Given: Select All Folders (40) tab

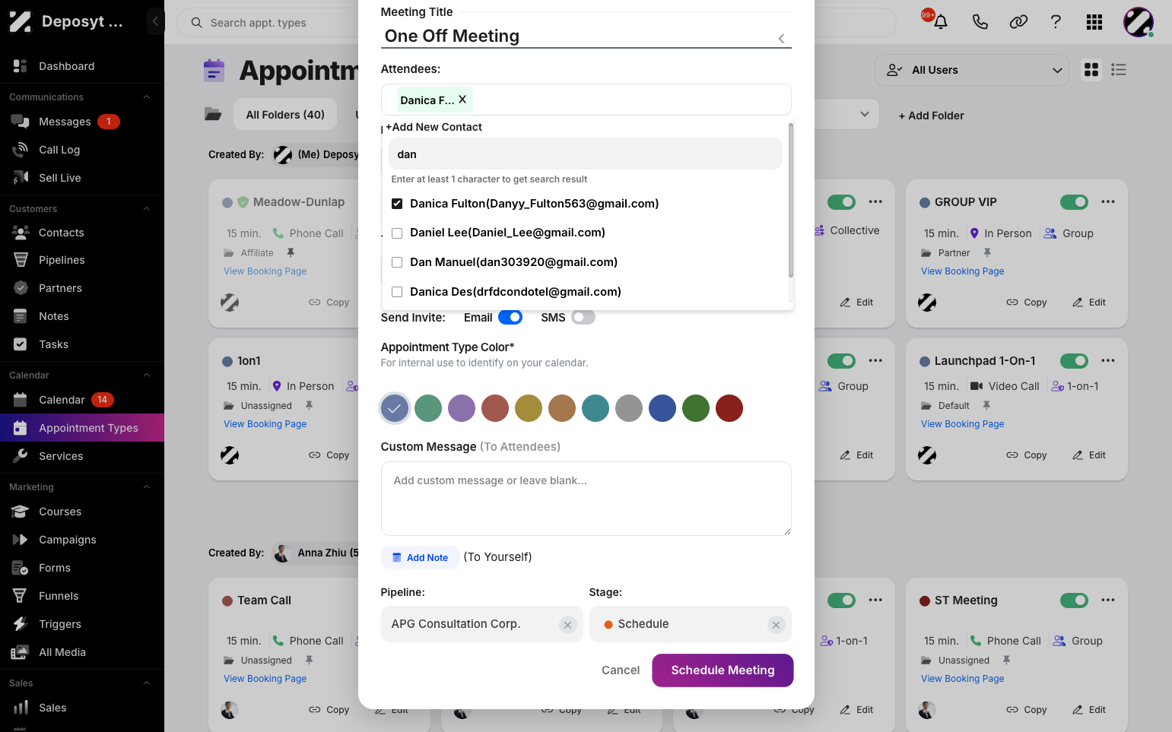Looking at the screenshot, I should click(x=285, y=115).
